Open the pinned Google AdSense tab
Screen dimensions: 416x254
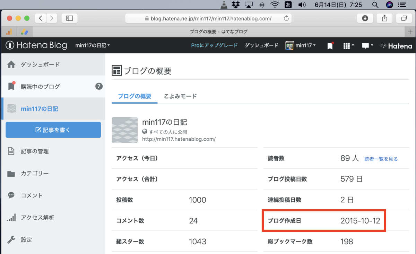tap(24, 32)
